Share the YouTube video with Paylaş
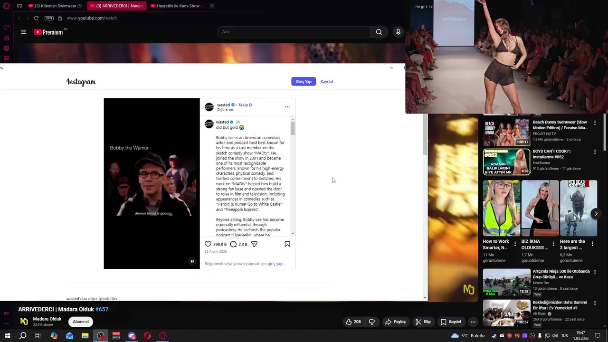 395,322
